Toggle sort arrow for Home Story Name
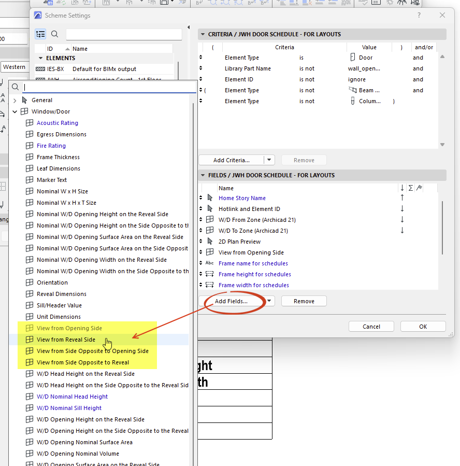 coord(402,197)
